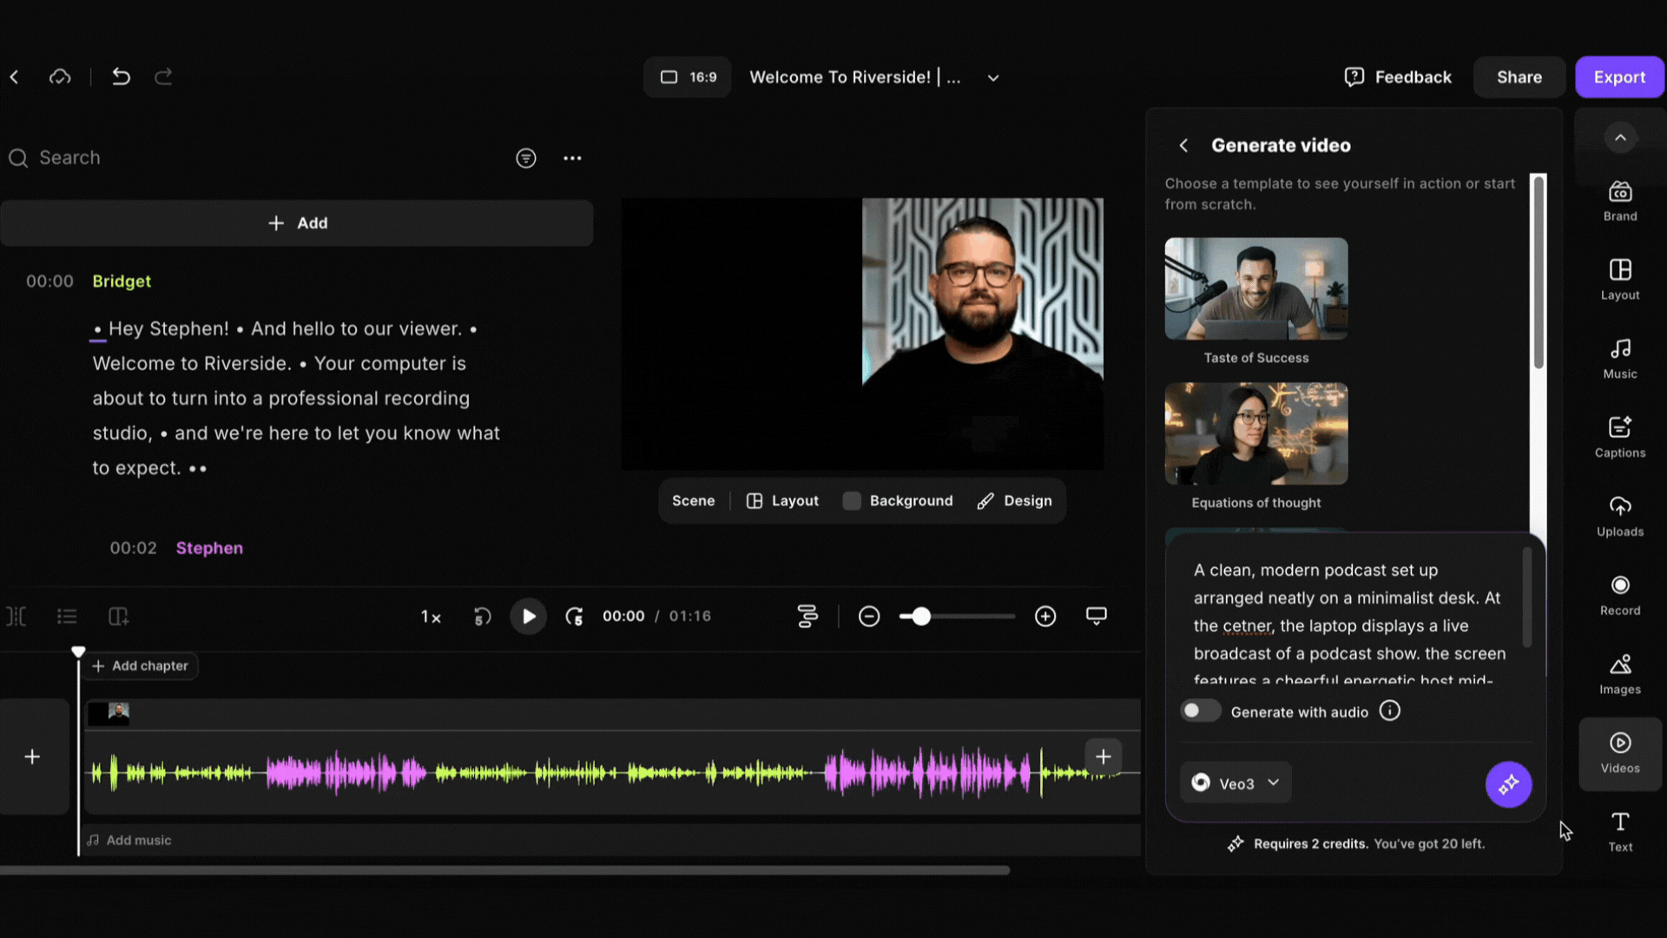Image resolution: width=1667 pixels, height=938 pixels.
Task: Click the Export button
Action: point(1618,77)
